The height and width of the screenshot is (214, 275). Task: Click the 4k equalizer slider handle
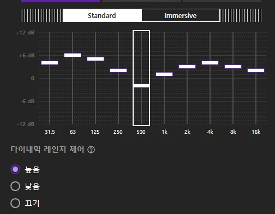tap(210, 63)
